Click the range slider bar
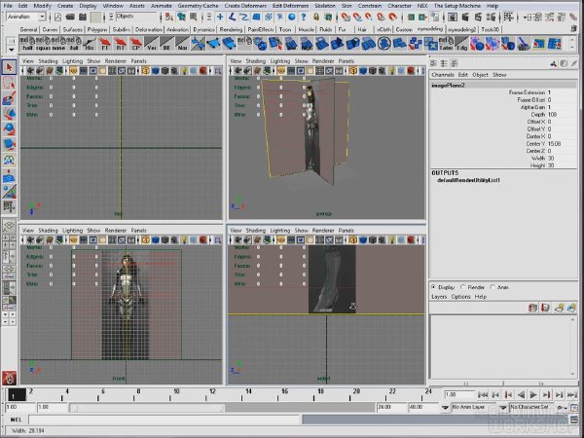Image resolution: width=584 pixels, height=438 pixels. (x=147, y=408)
